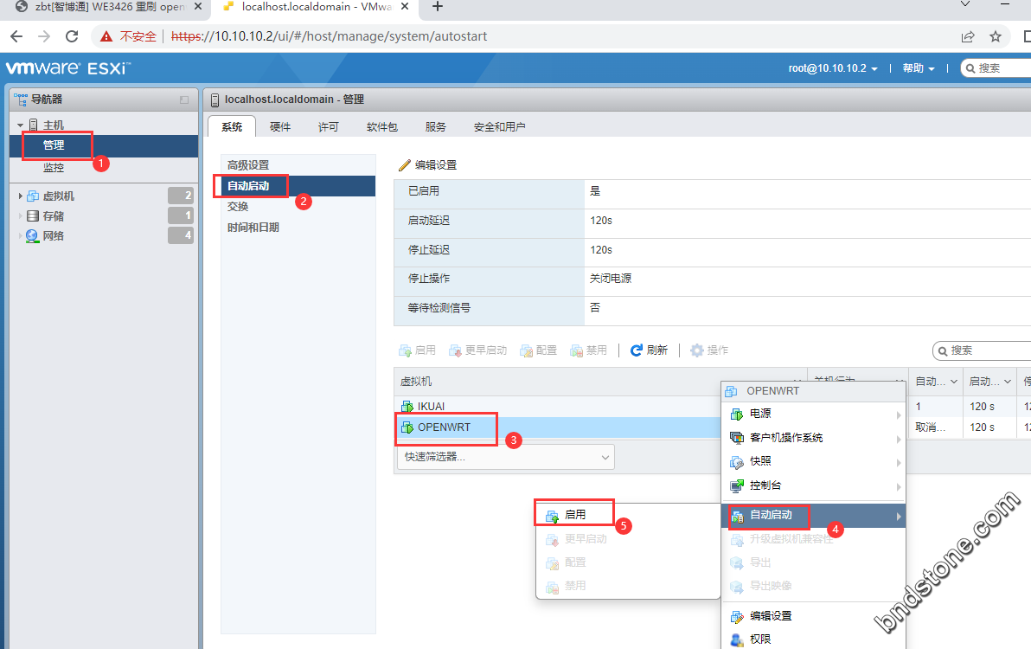Click the 电源 menu icon
1031x649 pixels.
click(736, 414)
